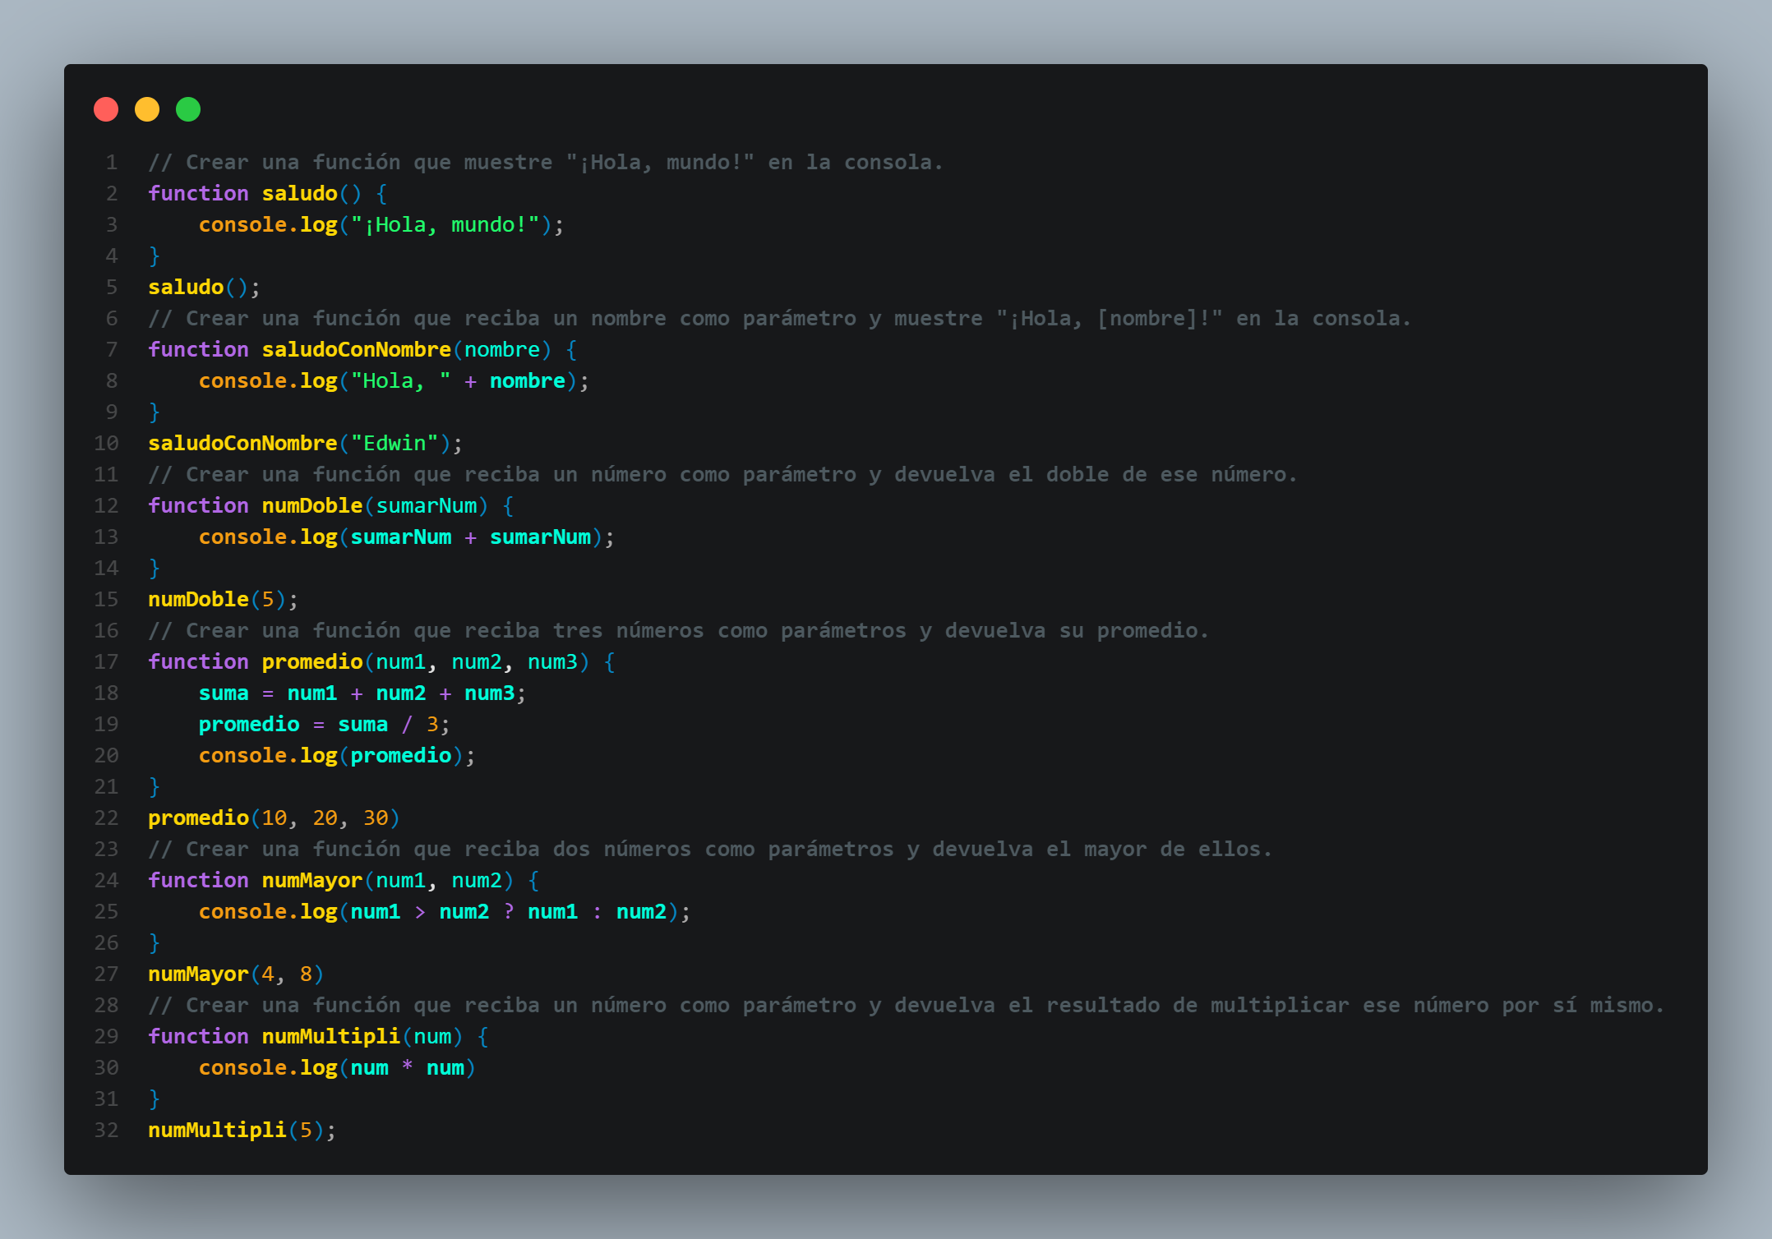Click line number 1 in the gutter
Viewport: 1772px width, 1239px height.
[x=112, y=163]
